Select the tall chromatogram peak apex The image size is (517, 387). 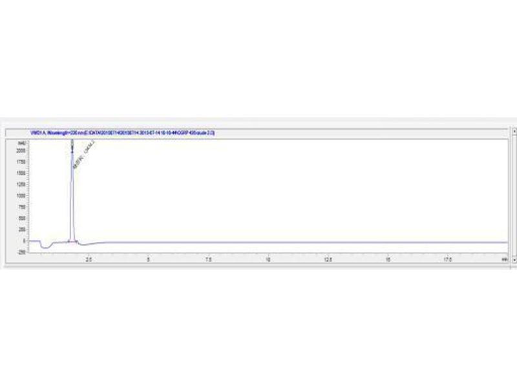click(x=72, y=142)
